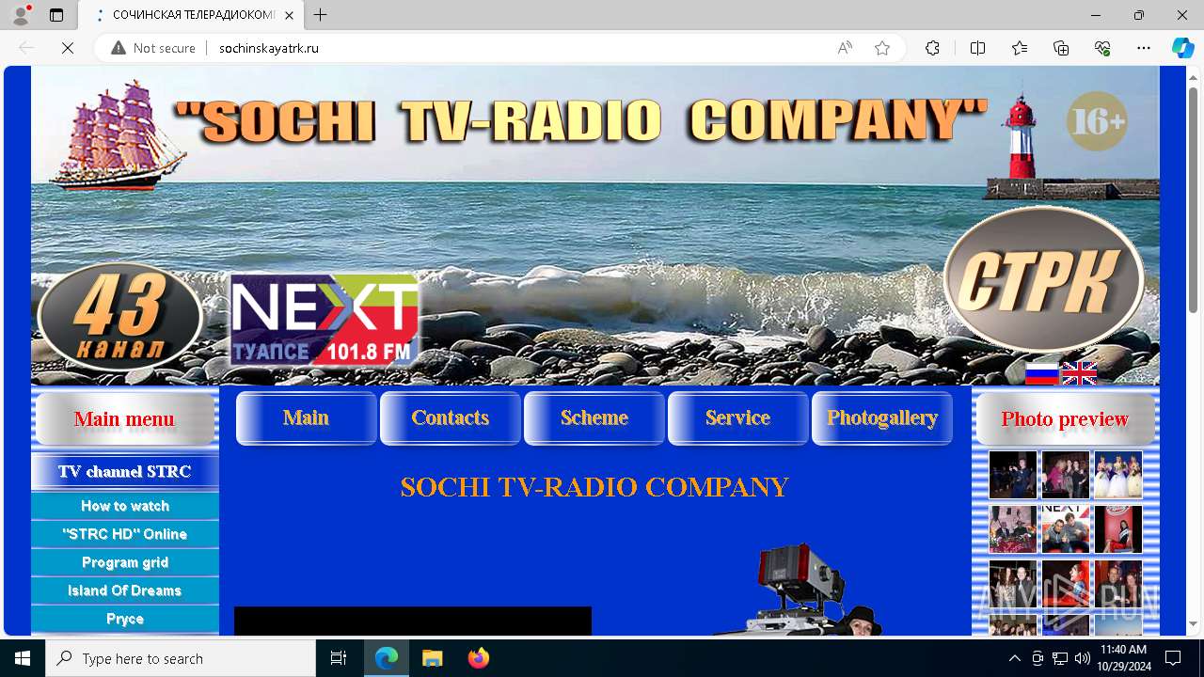Screen dimensions: 1204x677
Task: Open the Contacts tab
Action: point(450,418)
